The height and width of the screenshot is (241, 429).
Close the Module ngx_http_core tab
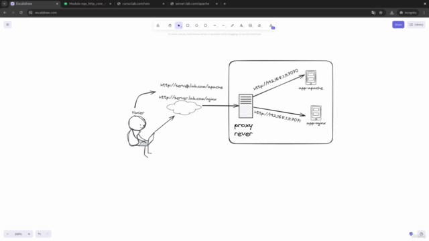110,4
